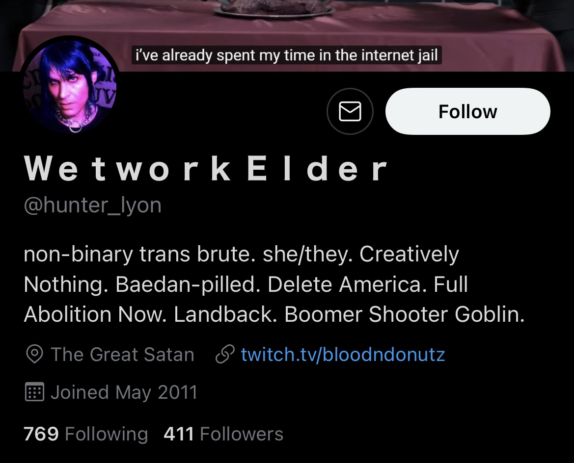This screenshot has height=463, width=574.
Task: Click the Follow button
Action: click(468, 111)
